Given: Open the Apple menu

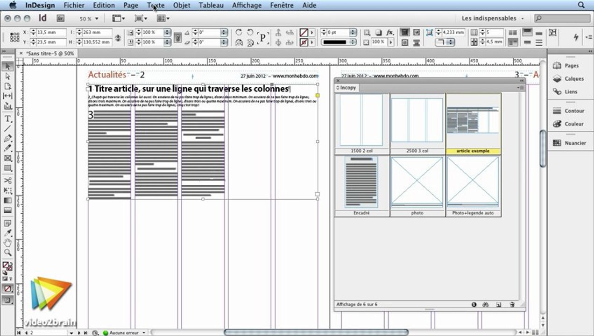Looking at the screenshot, I should point(13,5).
